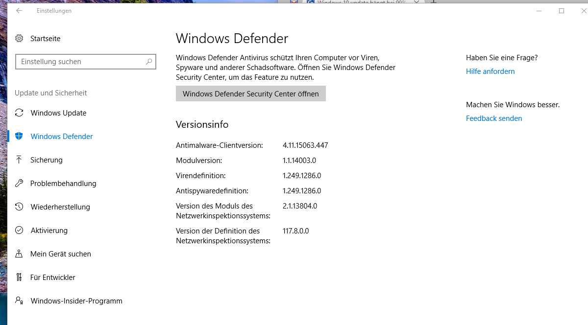Image resolution: width=588 pixels, height=325 pixels.
Task: Open the Windows Update section
Action: (x=58, y=113)
